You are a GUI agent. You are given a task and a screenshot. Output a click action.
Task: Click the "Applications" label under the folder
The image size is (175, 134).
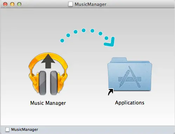click(x=129, y=103)
